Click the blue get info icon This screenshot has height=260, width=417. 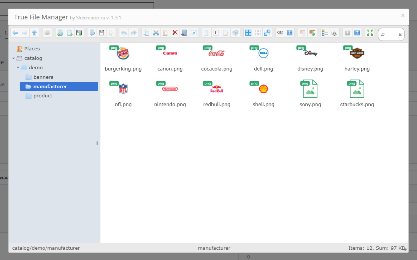click(290, 33)
